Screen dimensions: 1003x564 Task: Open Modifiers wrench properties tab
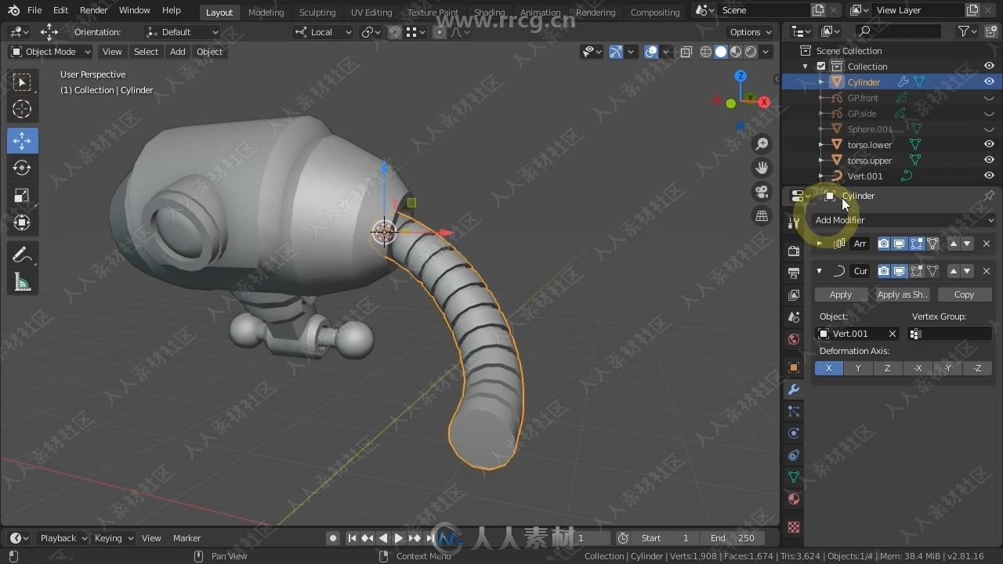pos(794,389)
